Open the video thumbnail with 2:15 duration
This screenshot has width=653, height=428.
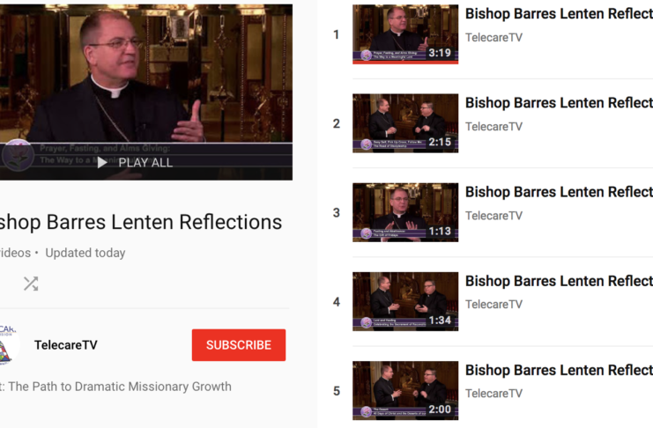(x=405, y=123)
